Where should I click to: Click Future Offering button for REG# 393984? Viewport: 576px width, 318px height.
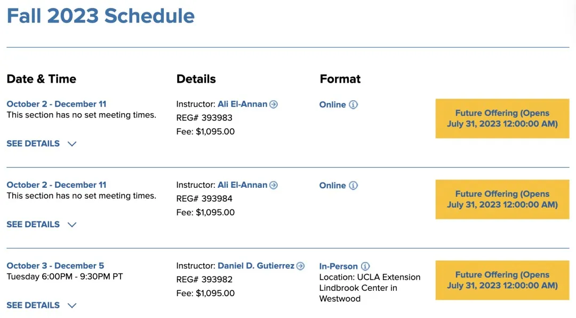tap(502, 199)
